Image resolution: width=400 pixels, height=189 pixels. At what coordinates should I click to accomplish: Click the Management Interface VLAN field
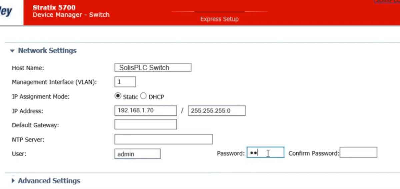(x=125, y=82)
